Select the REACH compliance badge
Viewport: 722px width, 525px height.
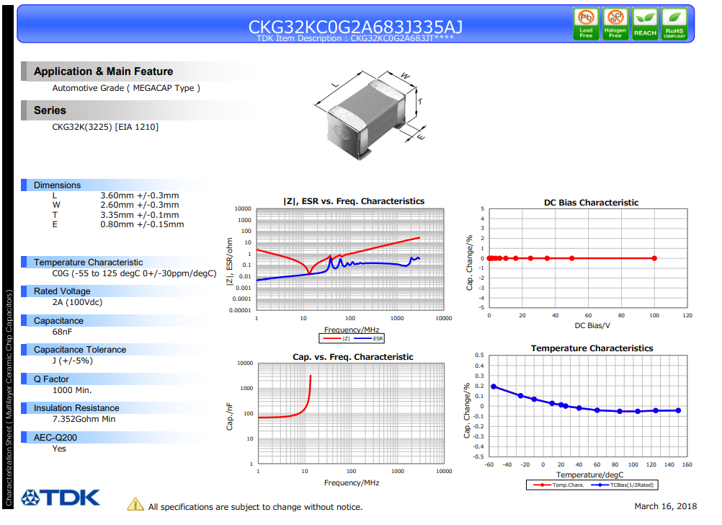tap(645, 24)
